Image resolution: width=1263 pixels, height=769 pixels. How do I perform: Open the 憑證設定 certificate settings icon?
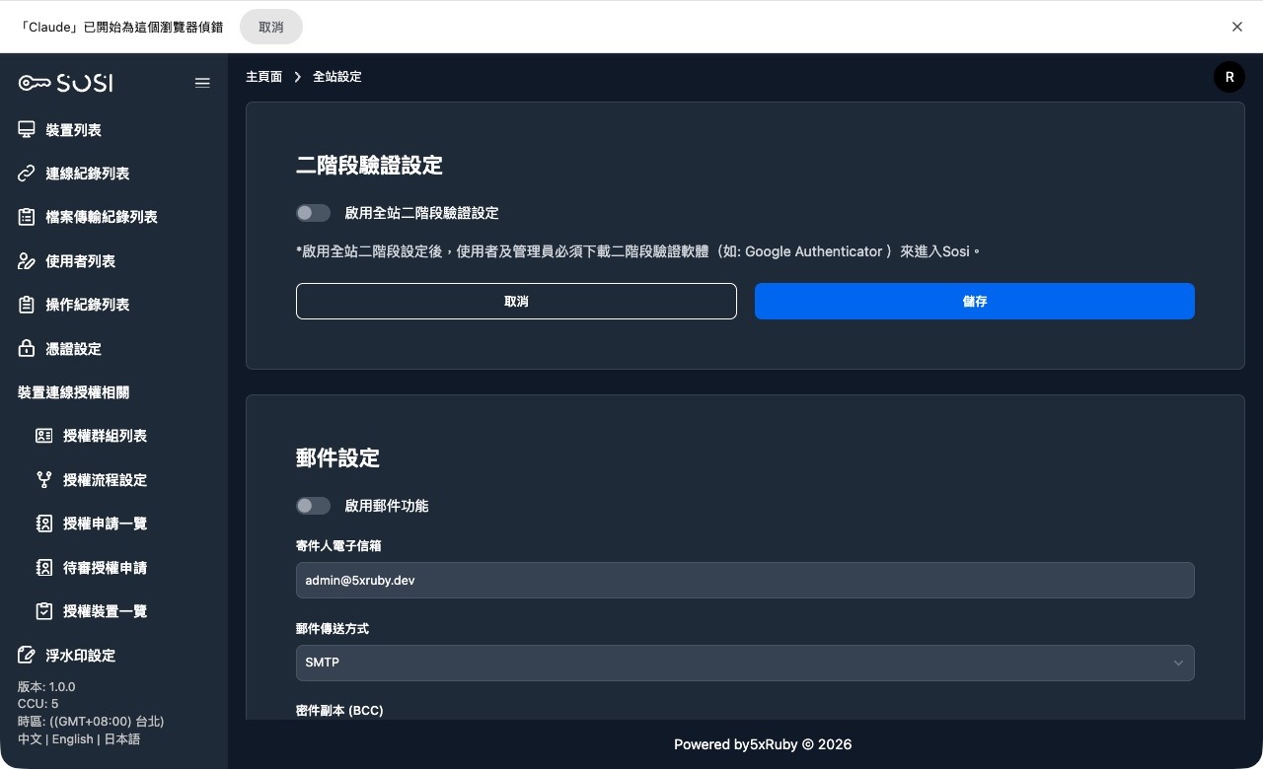[x=28, y=348]
